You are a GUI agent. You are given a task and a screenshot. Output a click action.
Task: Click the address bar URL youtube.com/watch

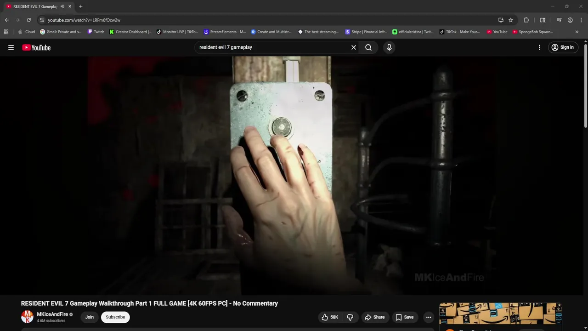pos(84,20)
